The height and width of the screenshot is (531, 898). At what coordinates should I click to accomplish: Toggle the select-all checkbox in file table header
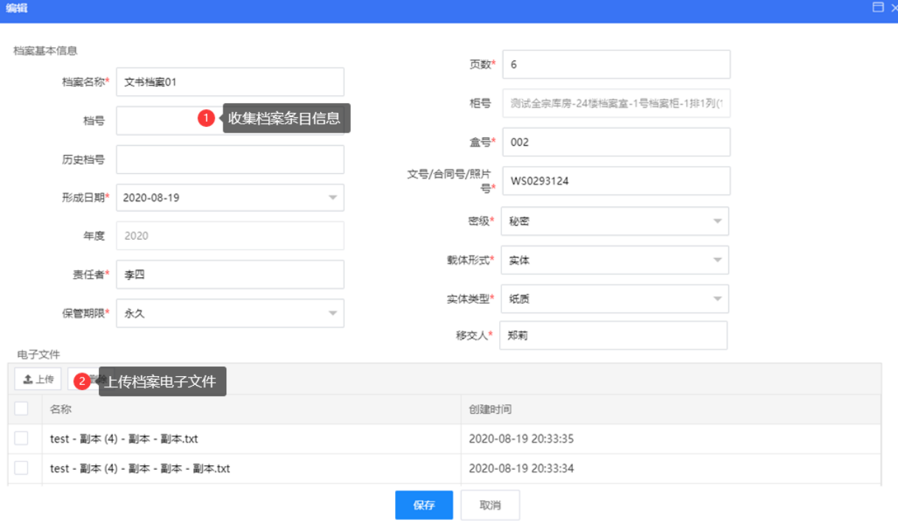(x=21, y=409)
